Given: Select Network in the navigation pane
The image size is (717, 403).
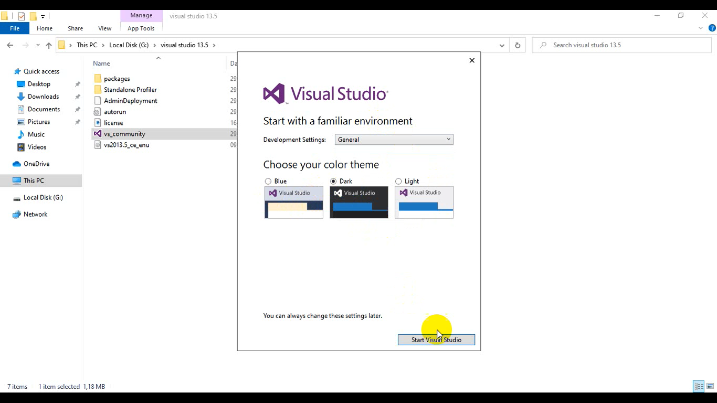Looking at the screenshot, I should point(35,214).
